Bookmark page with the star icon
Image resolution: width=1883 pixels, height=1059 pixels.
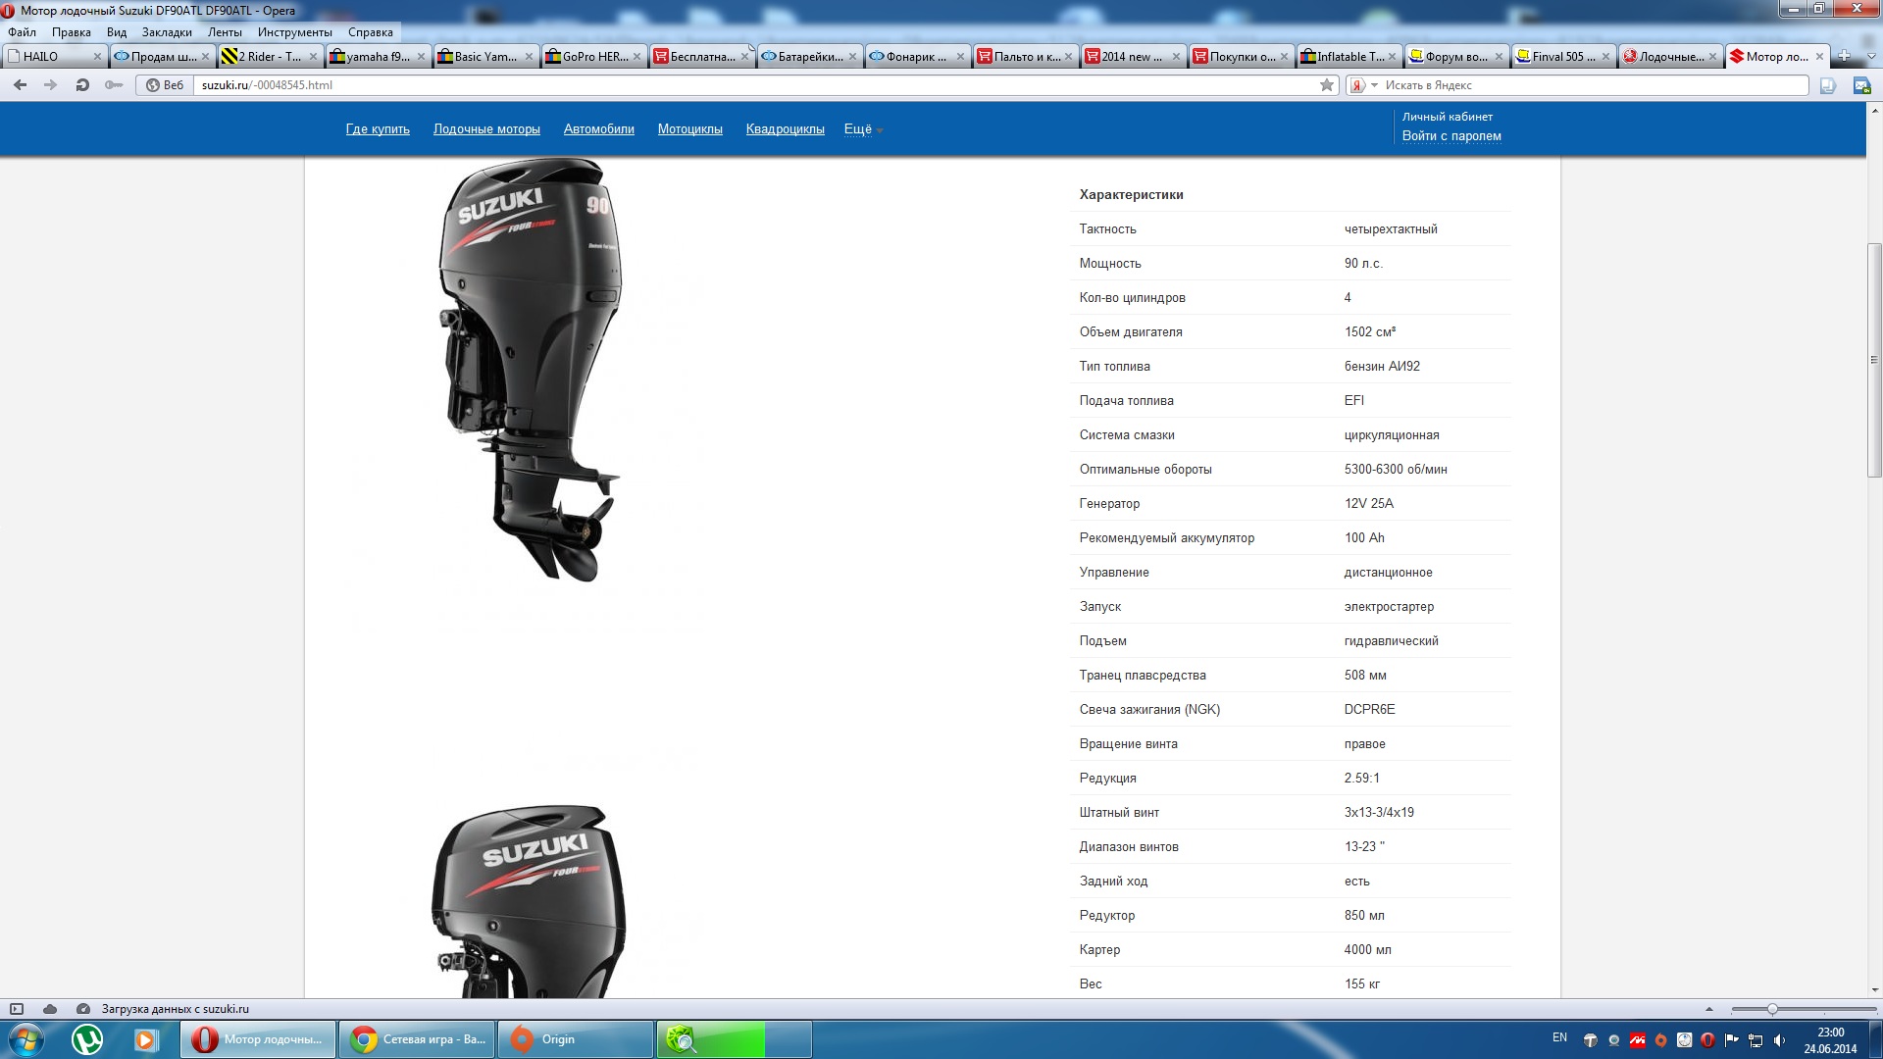click(x=1327, y=85)
